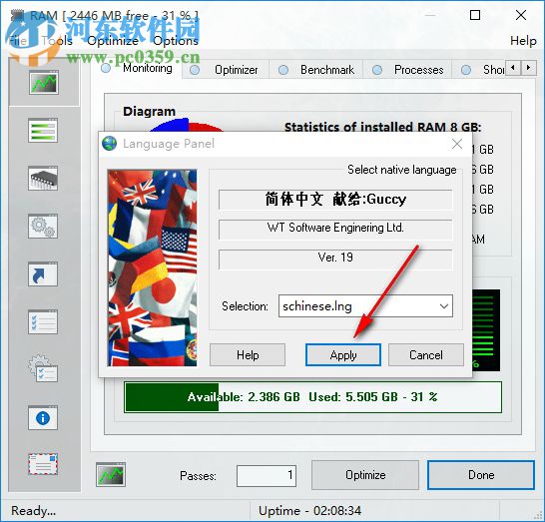
Task: Maximize the RAM application window
Action: [x=475, y=15]
